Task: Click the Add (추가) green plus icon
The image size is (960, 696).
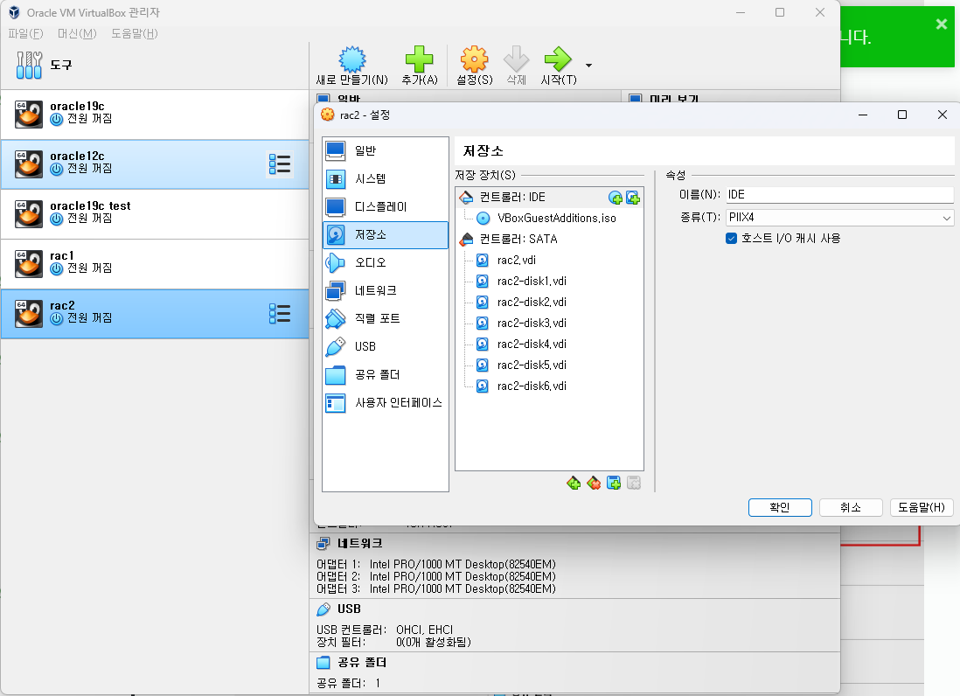Action: [420, 59]
